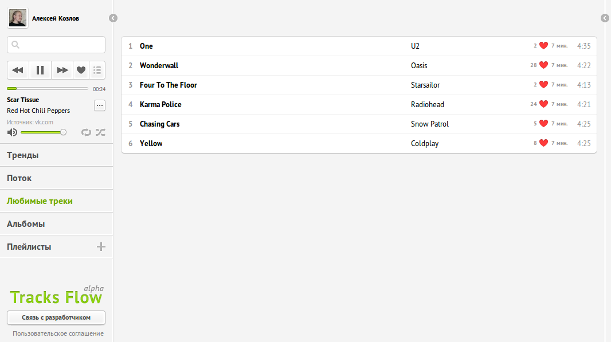Open the Пользовательское соглашение link
This screenshot has height=342, width=611.
click(x=58, y=333)
